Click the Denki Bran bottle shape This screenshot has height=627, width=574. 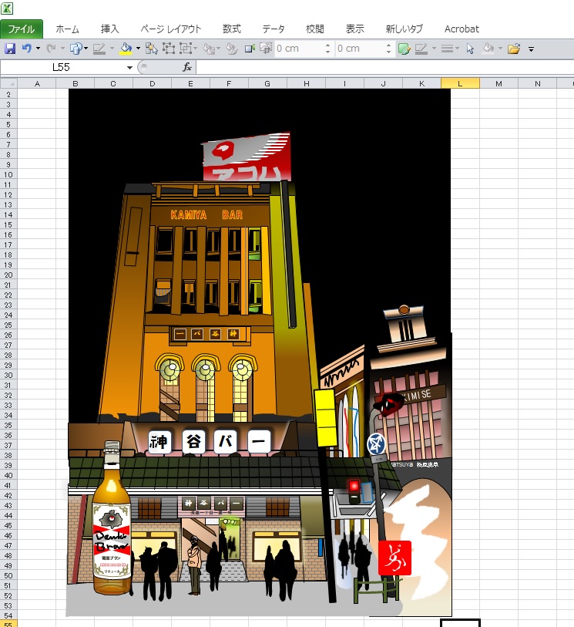[x=112, y=517]
